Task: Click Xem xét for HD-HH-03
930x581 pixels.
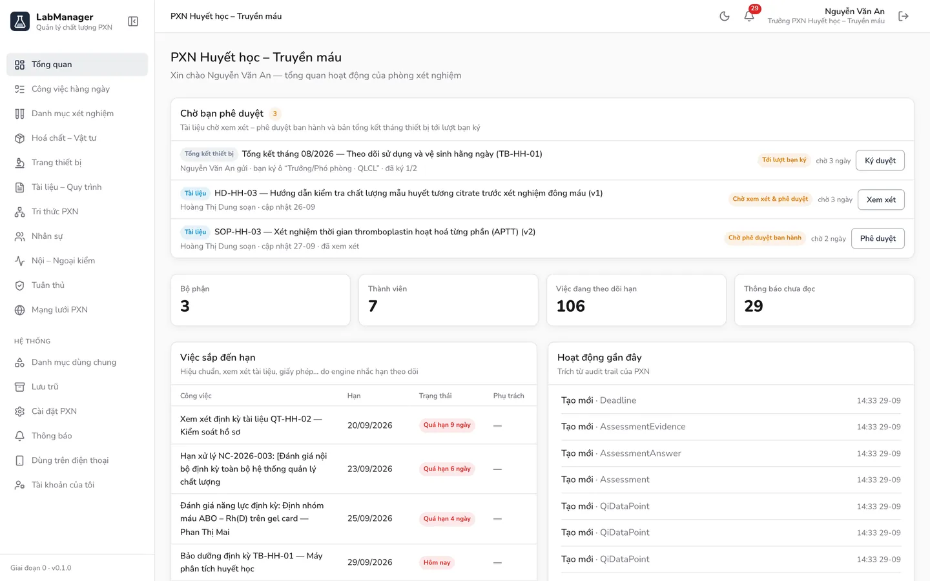Action: tap(881, 199)
